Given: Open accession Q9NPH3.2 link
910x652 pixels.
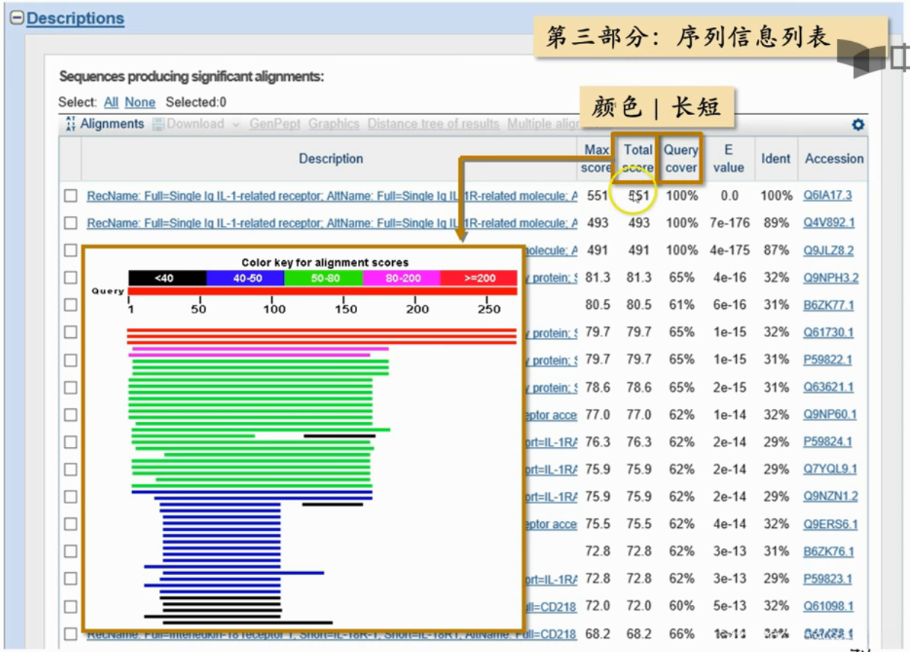Looking at the screenshot, I should coord(830,277).
